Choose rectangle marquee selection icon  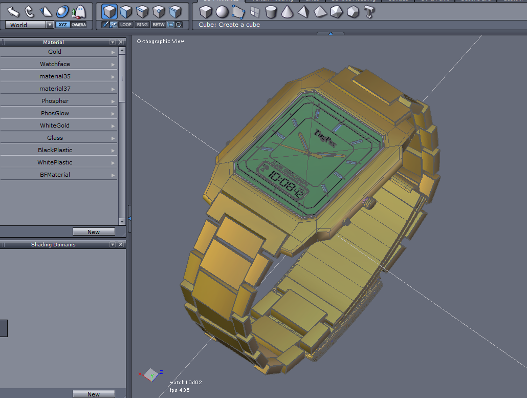tap(171, 25)
